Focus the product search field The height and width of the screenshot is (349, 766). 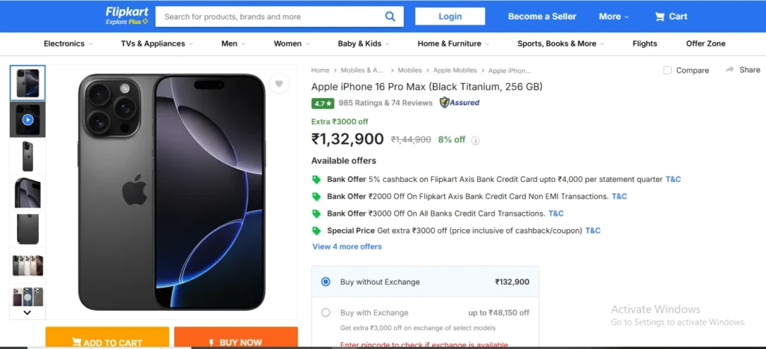tap(269, 16)
